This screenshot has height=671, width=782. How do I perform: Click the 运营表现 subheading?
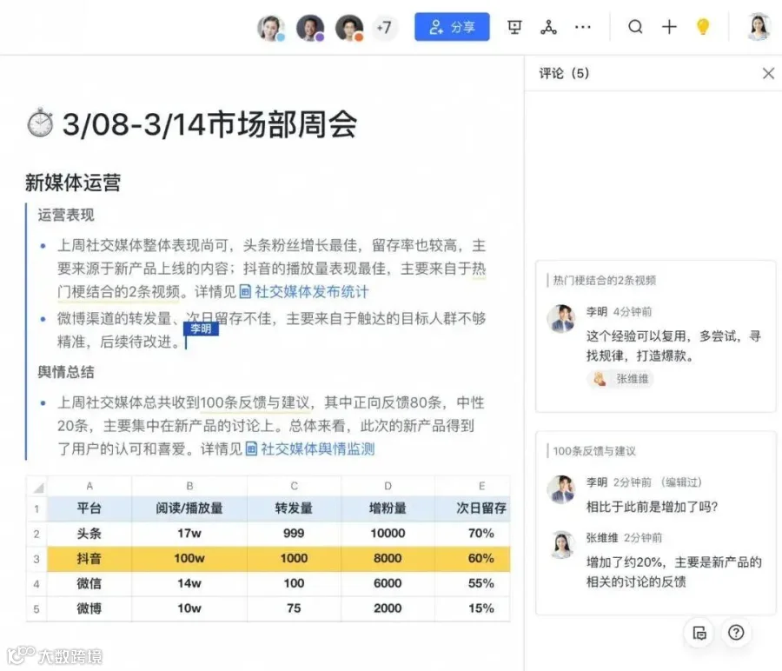[x=66, y=215]
